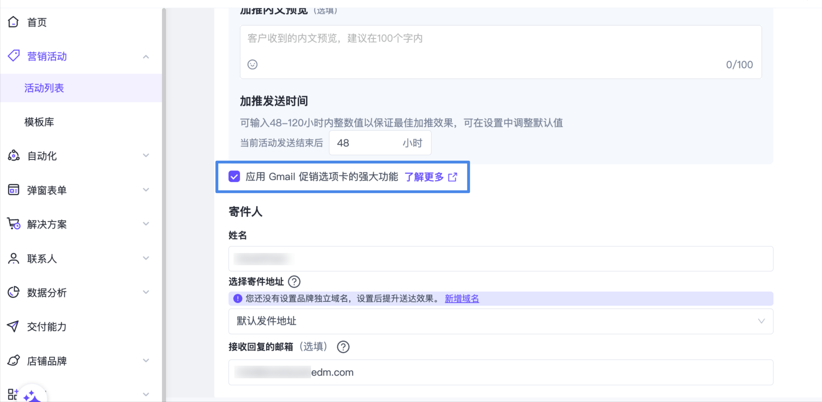822x402 pixels.
Task: Expand the 自动化 sidebar section
Action: pos(146,156)
